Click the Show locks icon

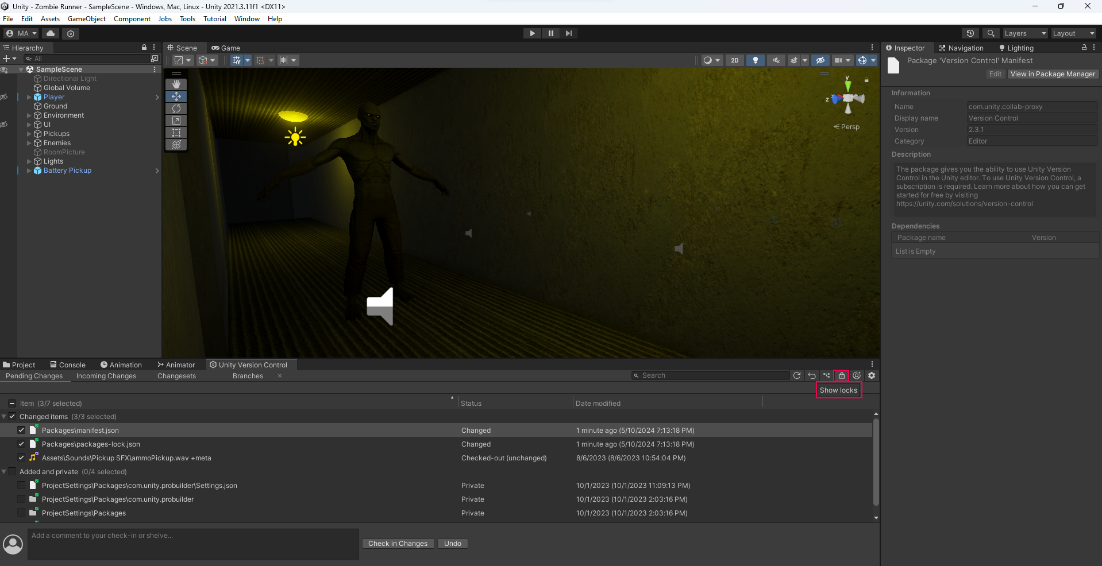[842, 375]
